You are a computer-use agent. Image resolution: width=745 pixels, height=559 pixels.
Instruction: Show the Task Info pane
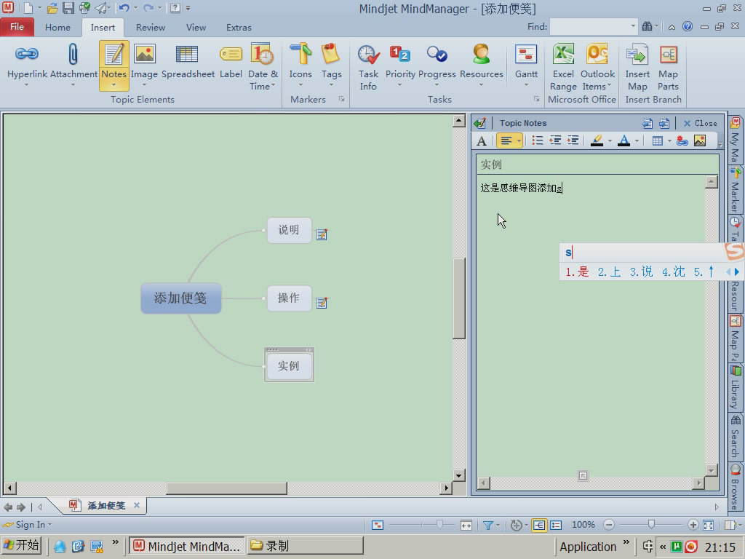[x=368, y=66]
